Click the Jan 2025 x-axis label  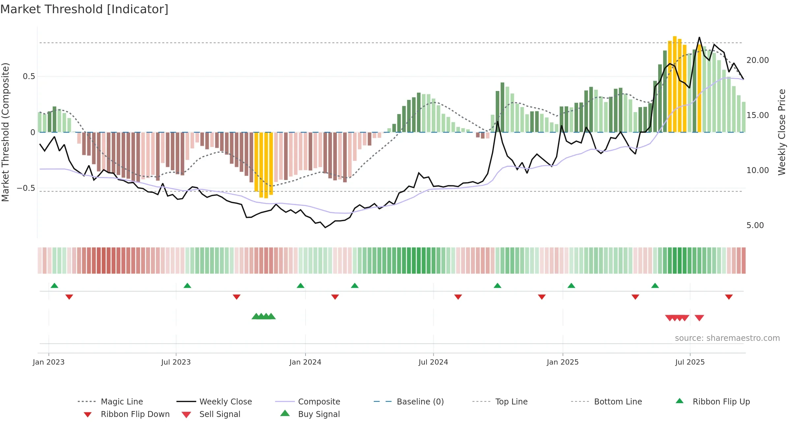point(563,362)
